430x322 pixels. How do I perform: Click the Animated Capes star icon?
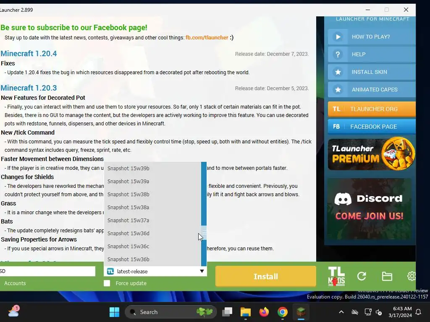pos(338,90)
